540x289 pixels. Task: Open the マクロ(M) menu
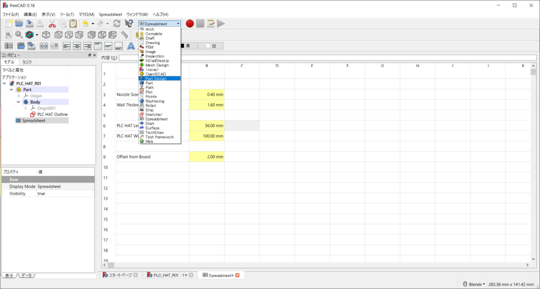(x=86, y=14)
